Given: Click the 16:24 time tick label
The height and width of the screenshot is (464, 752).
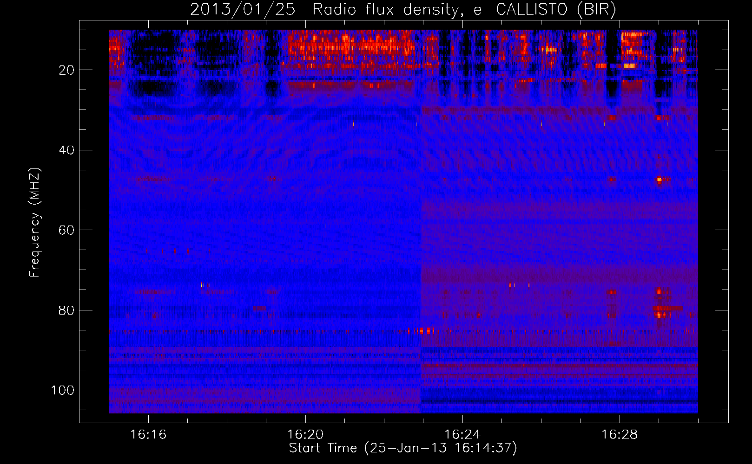Looking at the screenshot, I should pyautogui.click(x=462, y=435).
